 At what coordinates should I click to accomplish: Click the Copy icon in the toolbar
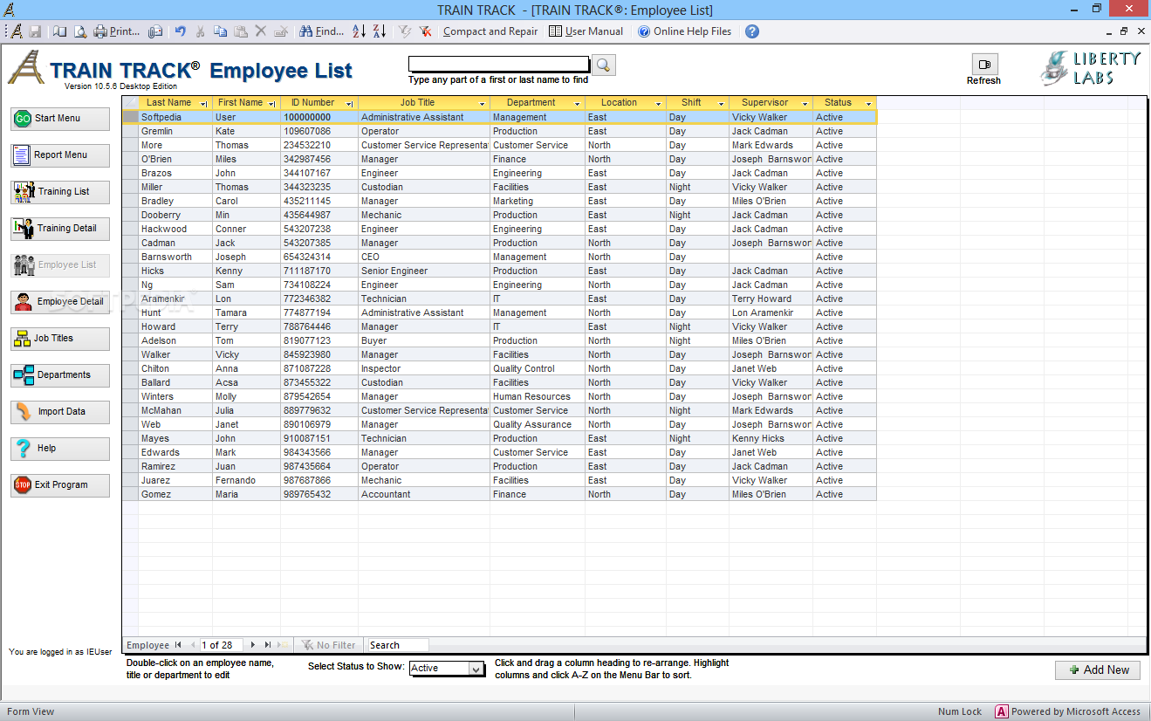(x=220, y=31)
